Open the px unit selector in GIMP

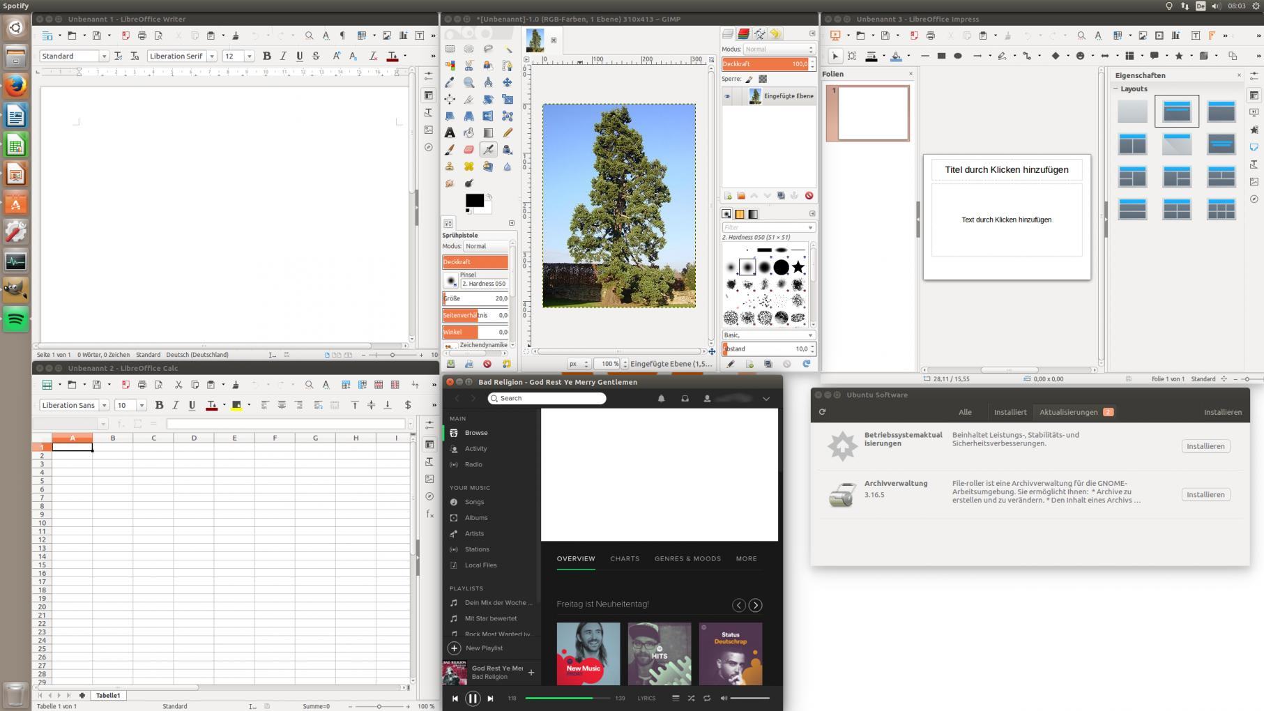(579, 363)
